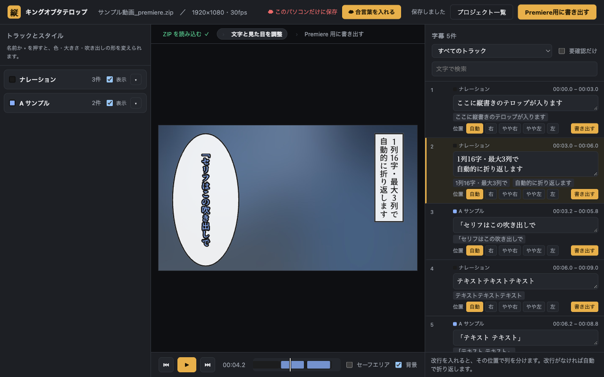Go to the ZIP を読み込む step

pos(186,34)
